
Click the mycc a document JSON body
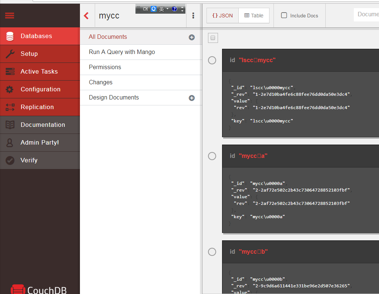(x=301, y=200)
